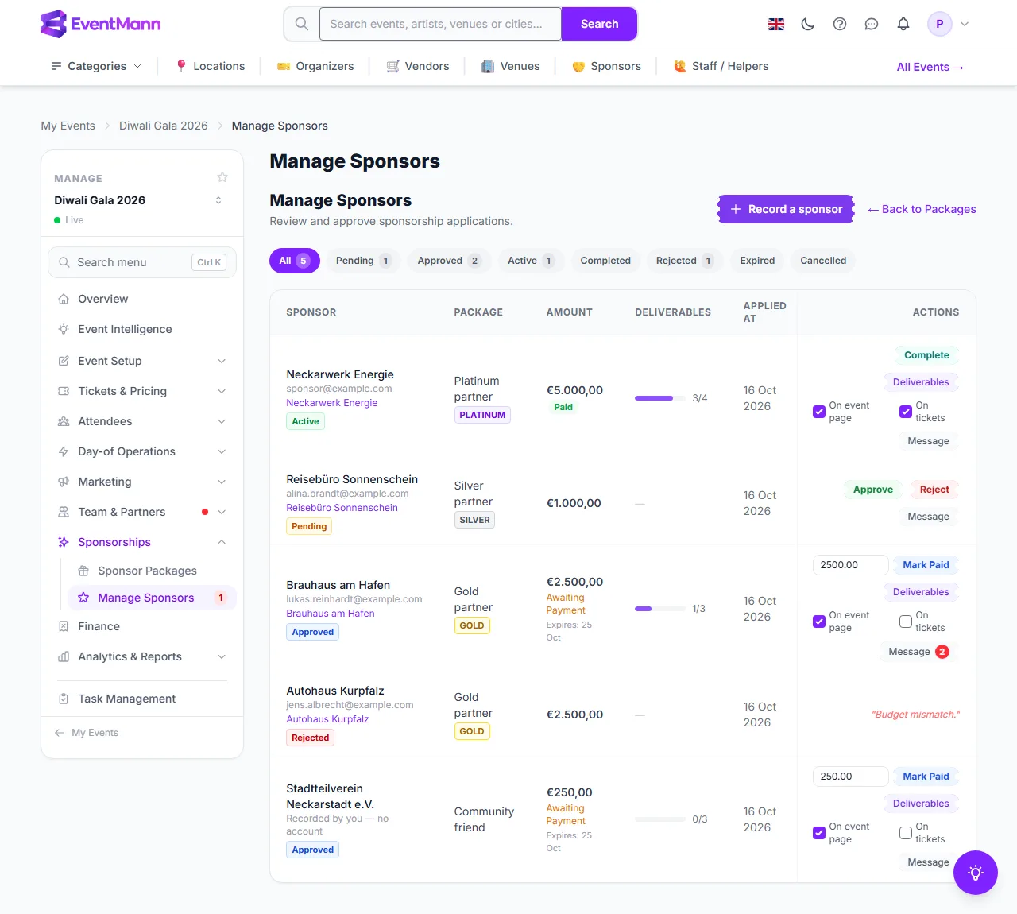This screenshot has width=1017, height=914.
Task: Click the profile avatar P
Action: pos(940,24)
